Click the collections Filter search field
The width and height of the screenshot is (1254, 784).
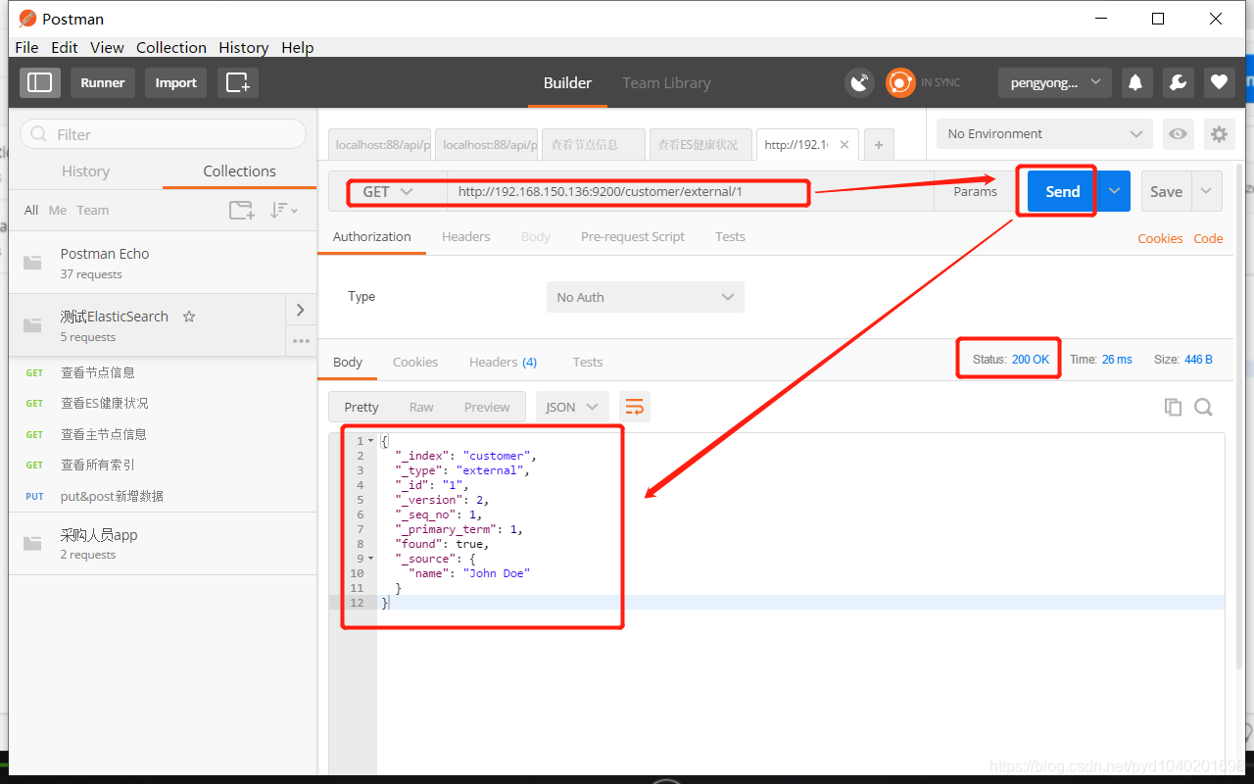tap(163, 134)
